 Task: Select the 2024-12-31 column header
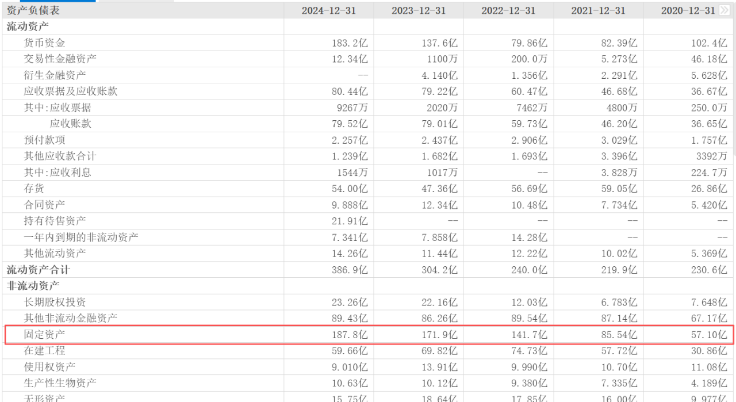[328, 11]
